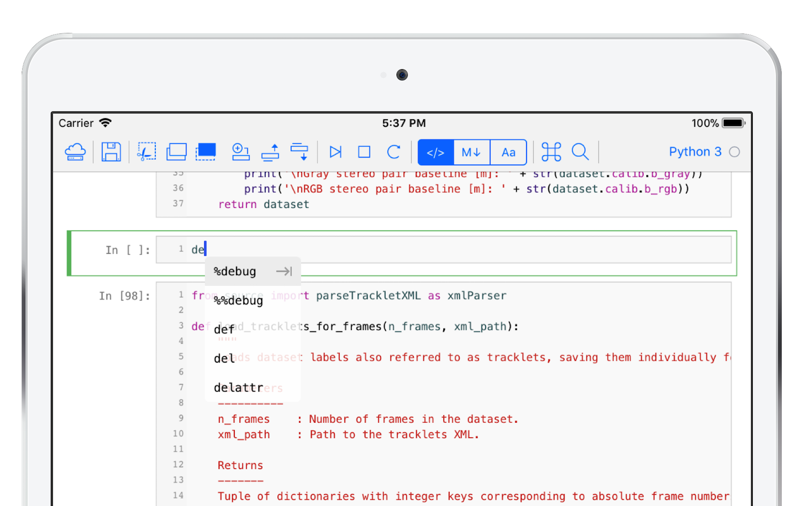Click 'n_frames : Number of frames' docstring line
This screenshot has width=806, height=506.
[368, 419]
